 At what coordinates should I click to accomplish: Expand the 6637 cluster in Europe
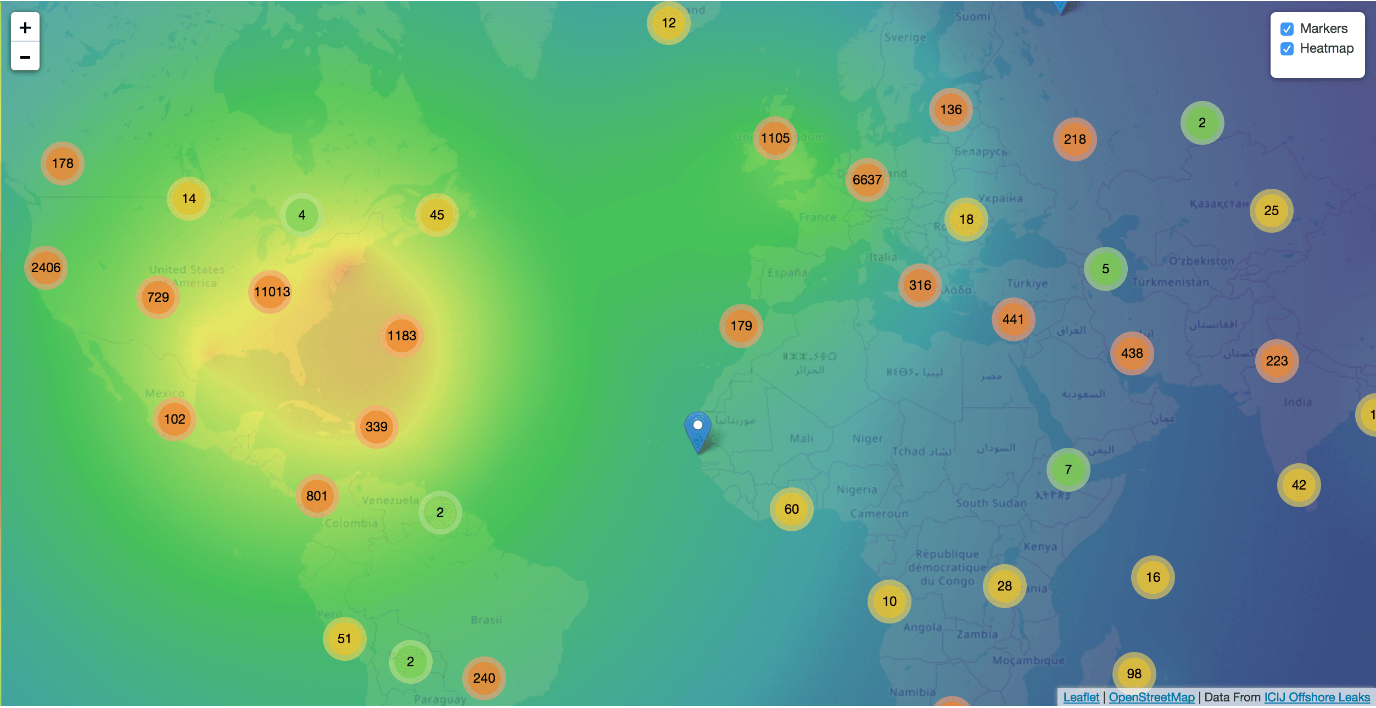click(x=866, y=180)
